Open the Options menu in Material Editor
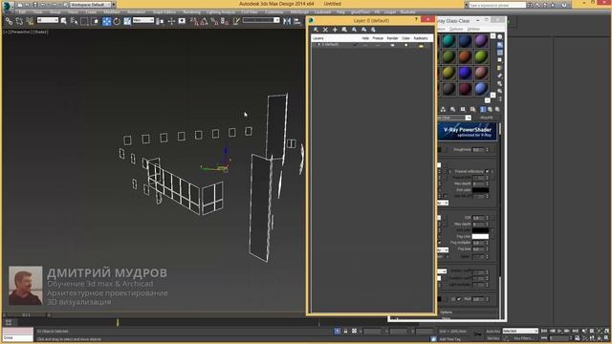Image resolution: width=612 pixels, height=344 pixels. click(x=455, y=29)
